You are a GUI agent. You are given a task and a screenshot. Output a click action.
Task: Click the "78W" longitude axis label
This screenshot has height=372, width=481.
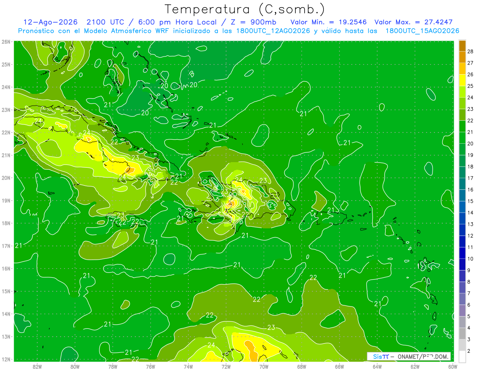pyautogui.click(x=113, y=366)
